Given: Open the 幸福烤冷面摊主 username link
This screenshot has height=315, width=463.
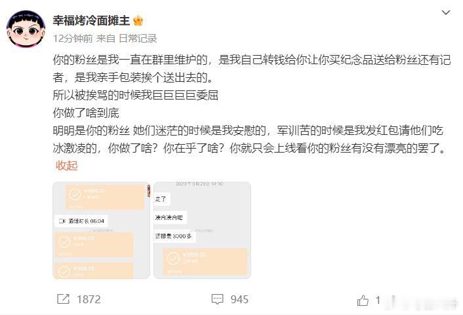Looking at the screenshot, I should [x=91, y=21].
